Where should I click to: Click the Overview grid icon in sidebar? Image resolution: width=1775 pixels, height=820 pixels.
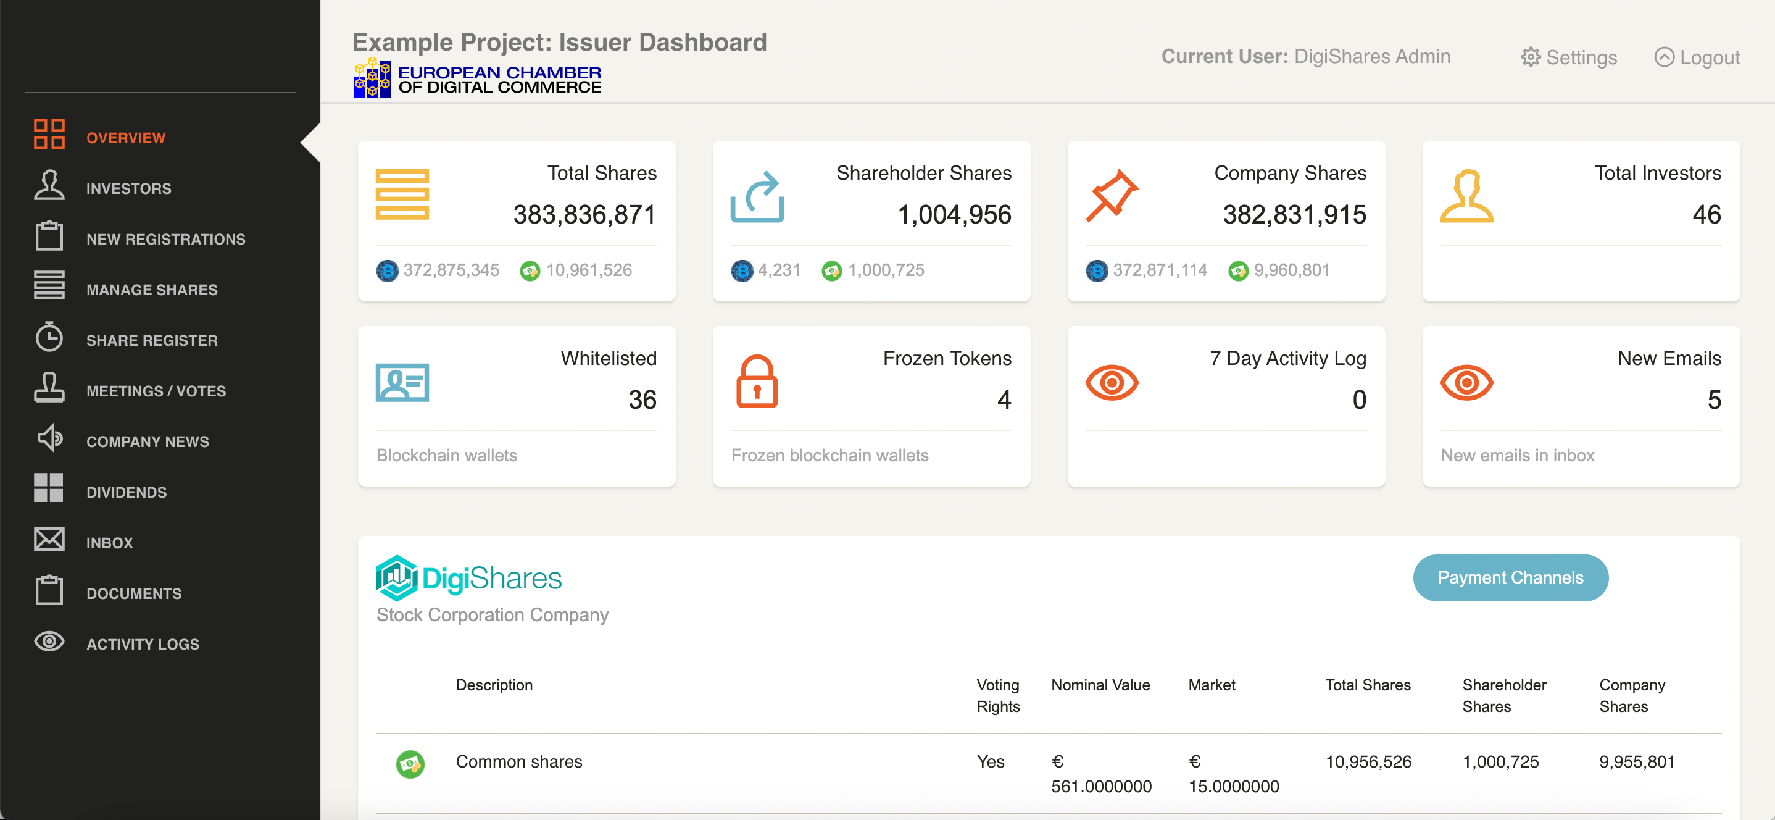[49, 134]
